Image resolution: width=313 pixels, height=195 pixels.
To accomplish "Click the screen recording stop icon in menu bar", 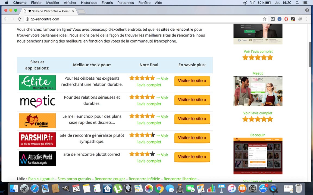I will tap(245, 3).
